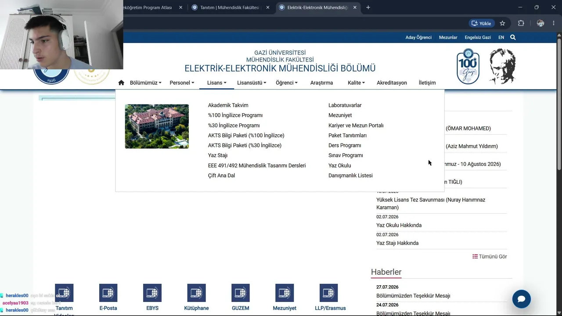This screenshot has height=316, width=562.
Task: Open the Araştırma menu item
Action: (x=321, y=83)
